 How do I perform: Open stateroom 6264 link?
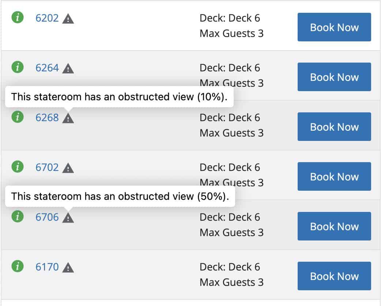(x=47, y=68)
